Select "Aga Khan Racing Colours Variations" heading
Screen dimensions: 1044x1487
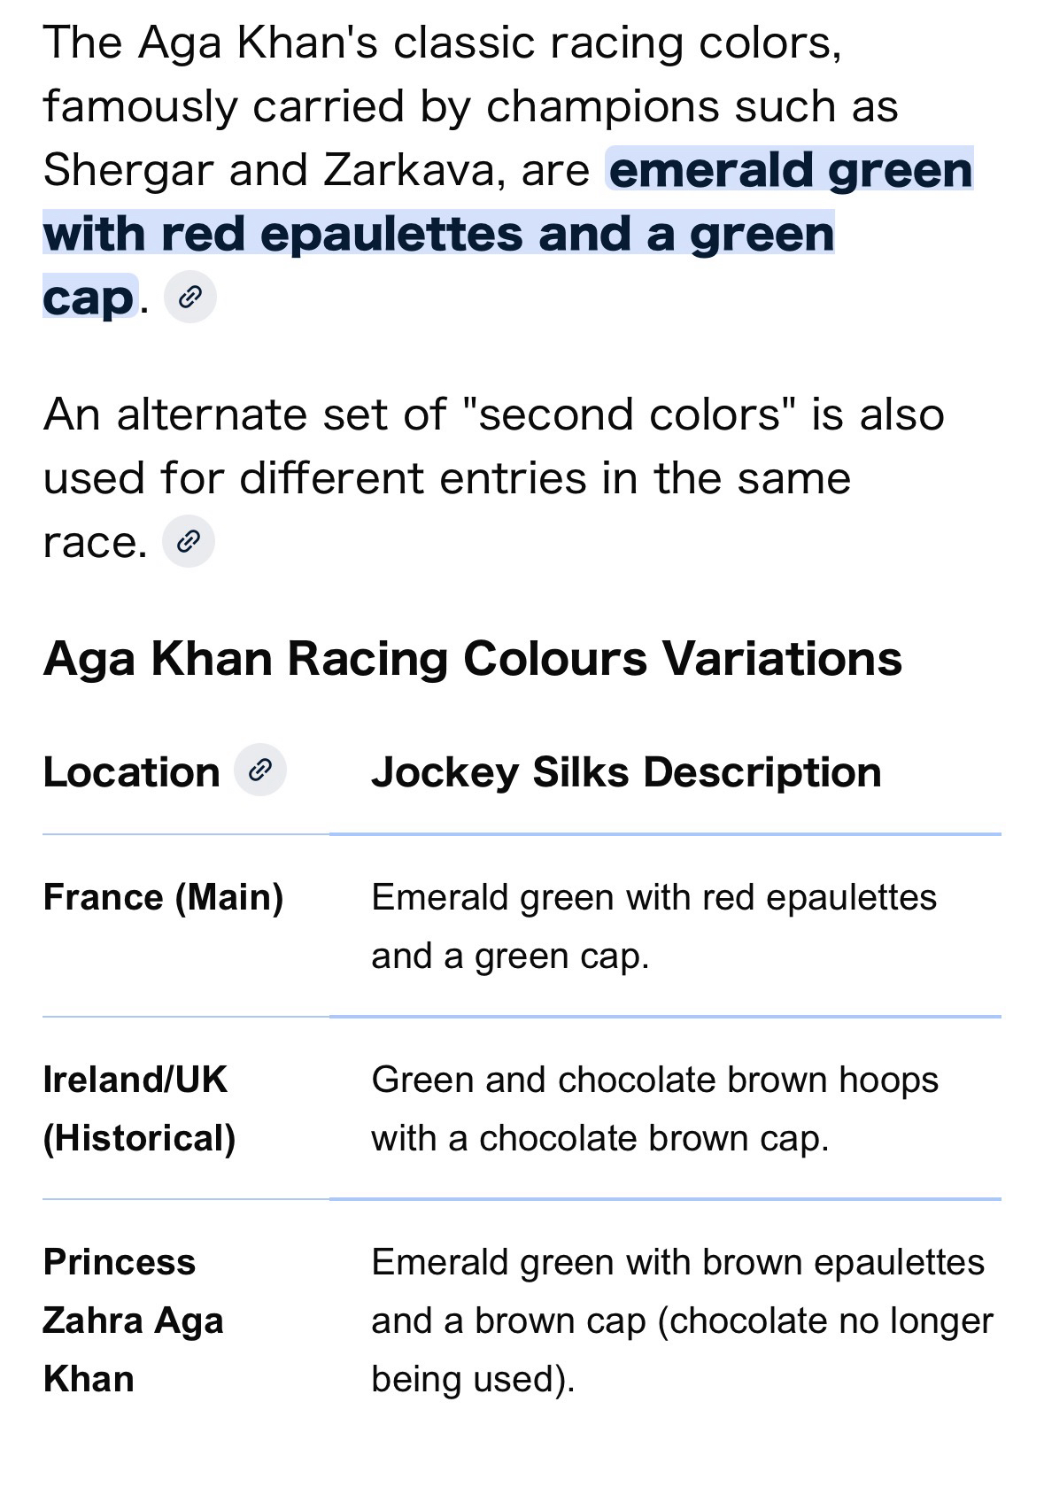(x=472, y=659)
